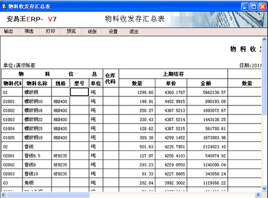The width and height of the screenshot is (268, 198).
Task: Click the horizontal scrollbar left arrow
Action: point(3,195)
